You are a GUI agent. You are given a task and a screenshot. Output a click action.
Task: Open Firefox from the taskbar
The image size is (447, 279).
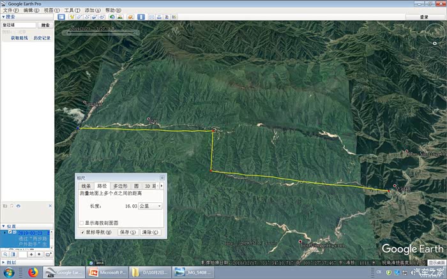point(33,273)
